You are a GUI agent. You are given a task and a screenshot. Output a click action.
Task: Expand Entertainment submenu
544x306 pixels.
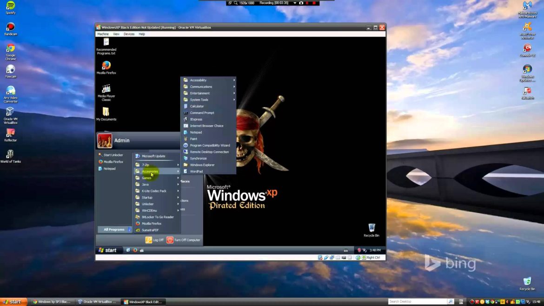pyautogui.click(x=208, y=93)
